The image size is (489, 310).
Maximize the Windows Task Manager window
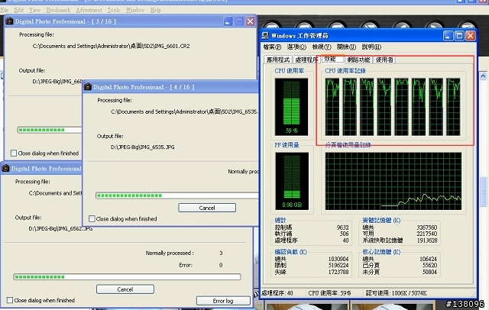pyautogui.click(x=459, y=36)
